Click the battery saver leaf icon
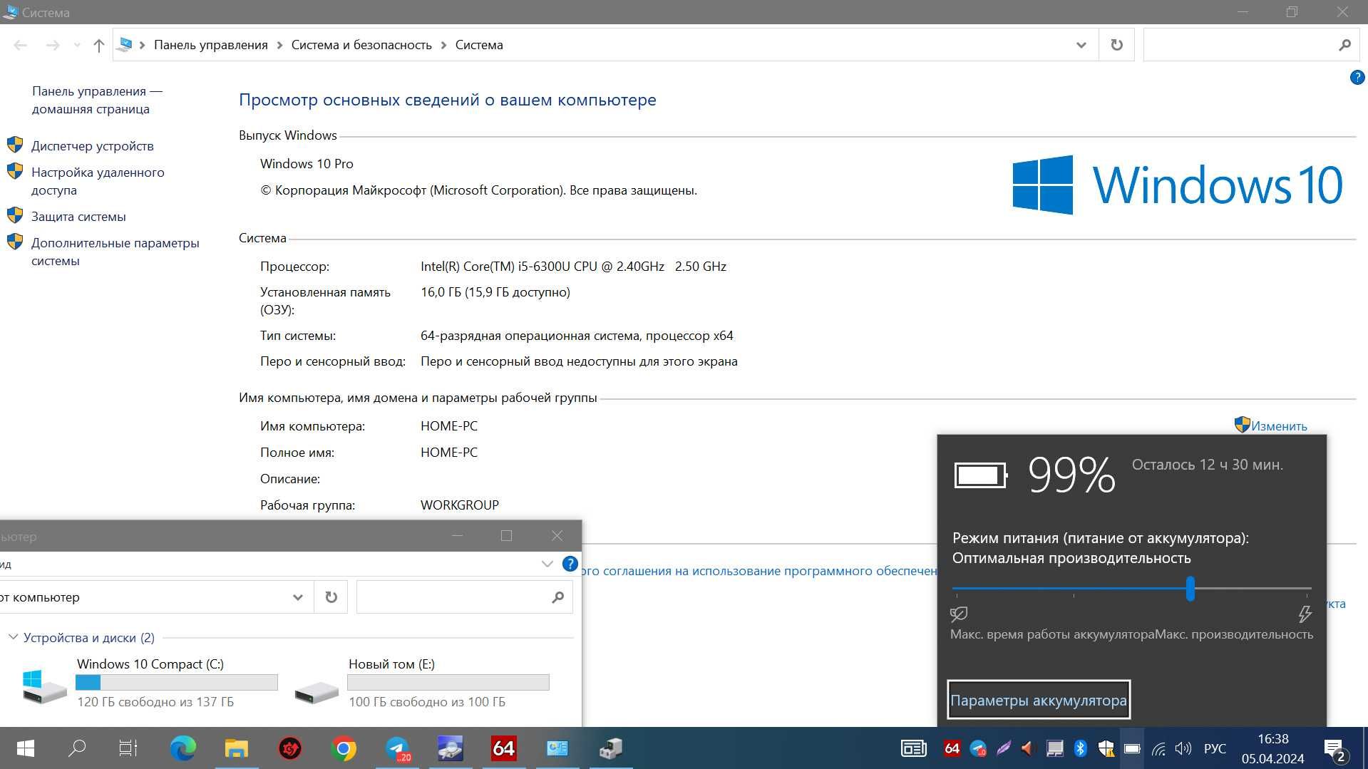The image size is (1368, 769). (x=959, y=614)
